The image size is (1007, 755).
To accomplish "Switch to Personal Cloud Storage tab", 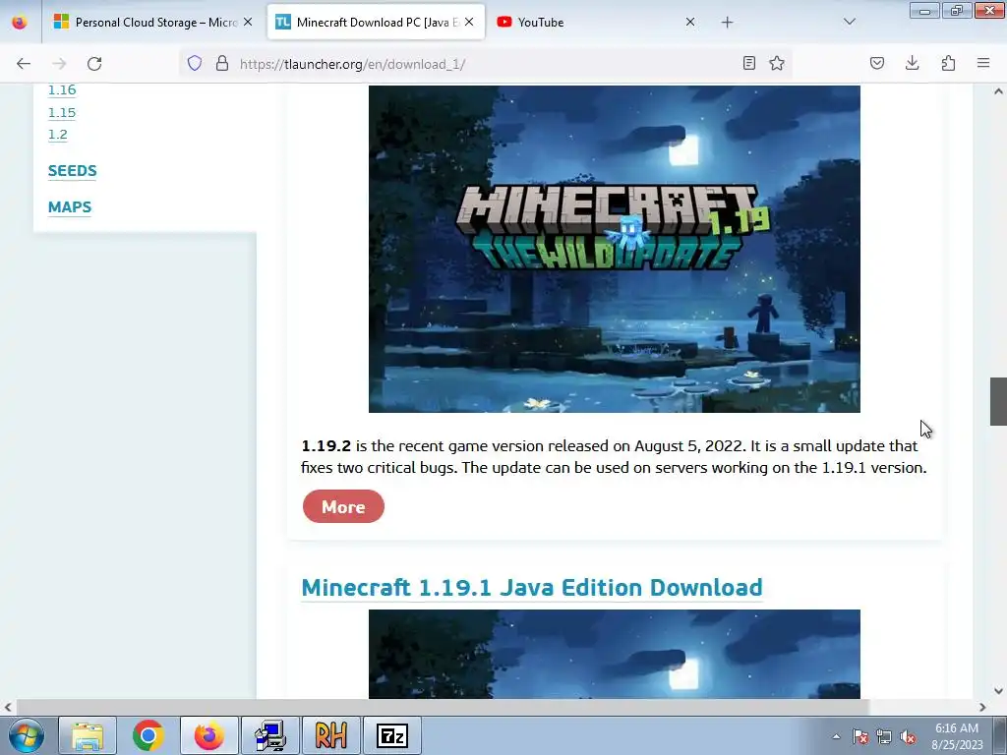I will tap(154, 23).
